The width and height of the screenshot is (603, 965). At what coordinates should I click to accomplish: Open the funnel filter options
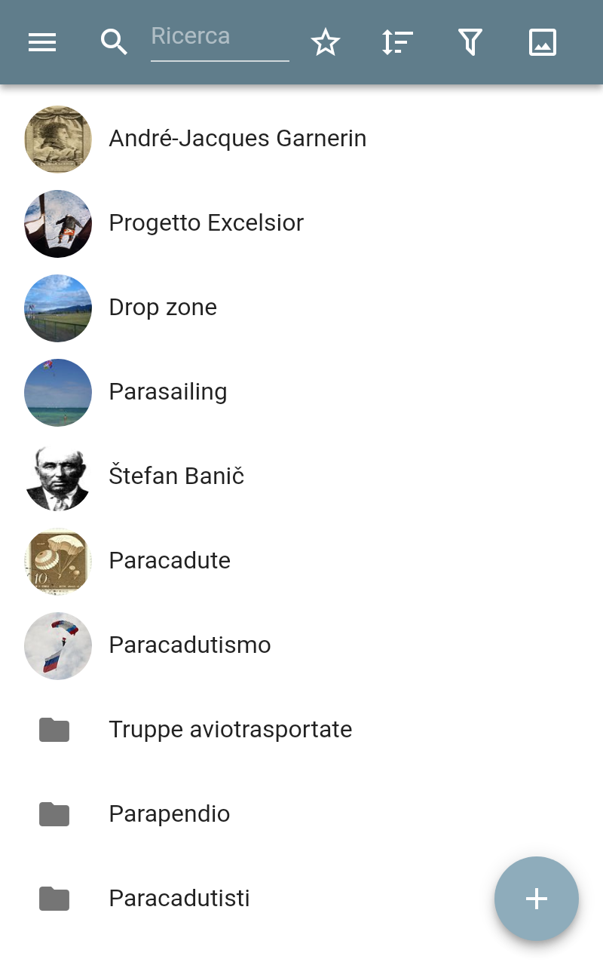[470, 42]
